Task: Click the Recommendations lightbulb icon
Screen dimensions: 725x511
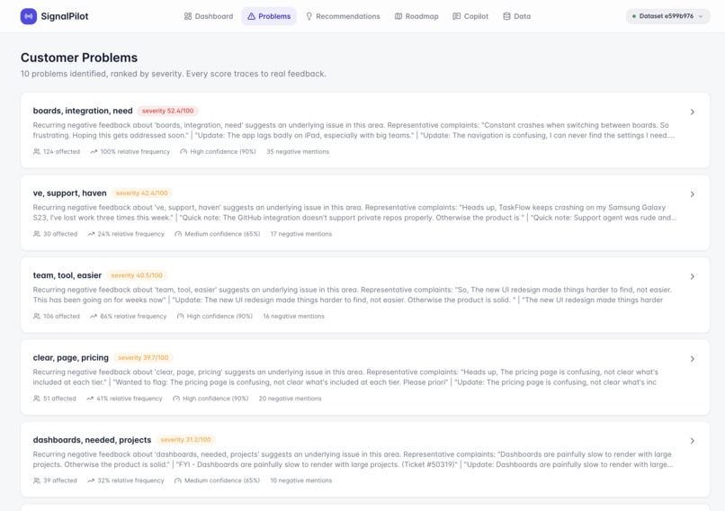Action: click(x=309, y=16)
